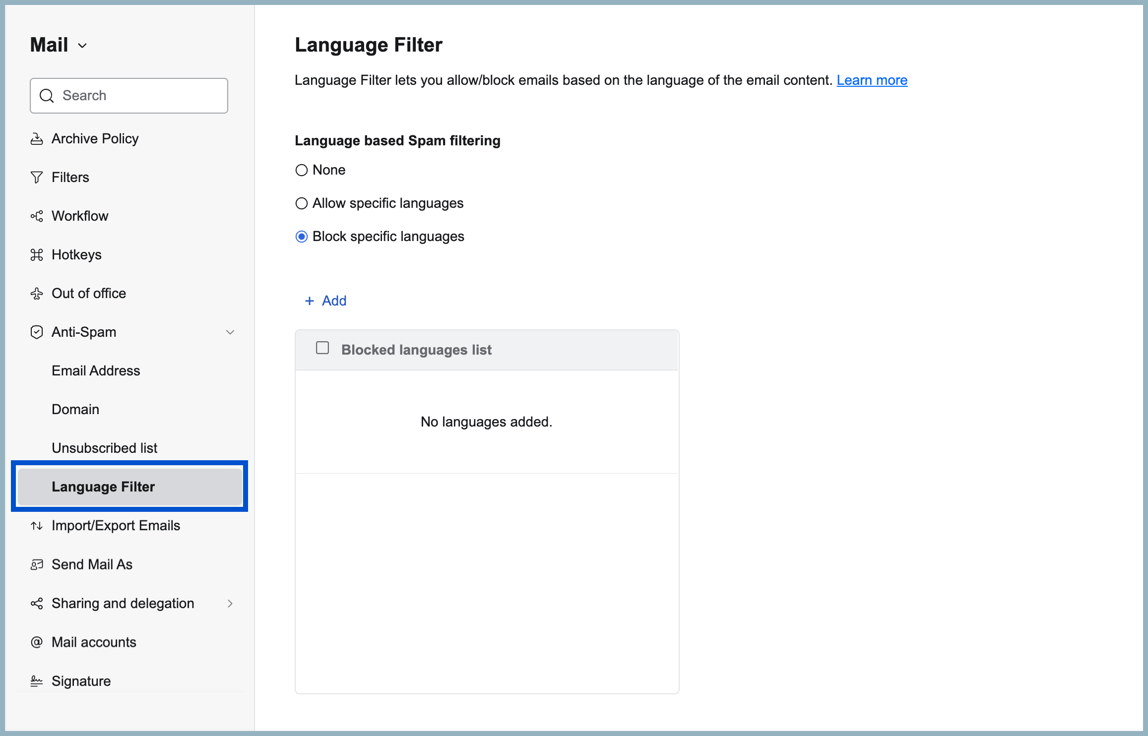The height and width of the screenshot is (736, 1148).
Task: Click the Mail accounts at-sign icon
Action: coord(37,642)
